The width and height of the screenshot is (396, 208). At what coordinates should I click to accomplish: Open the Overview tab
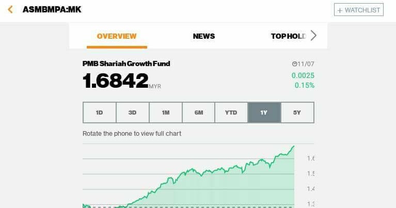click(x=117, y=36)
